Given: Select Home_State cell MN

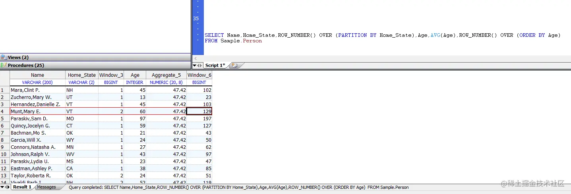Looking at the screenshot, I should pos(82,147).
